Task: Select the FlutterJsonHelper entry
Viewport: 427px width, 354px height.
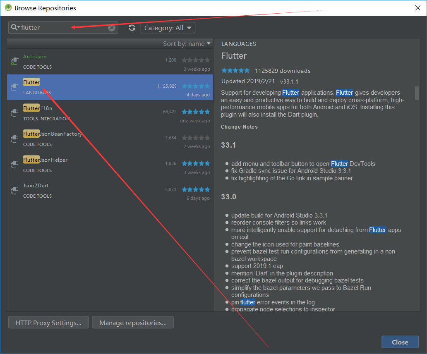Action: click(x=110, y=165)
